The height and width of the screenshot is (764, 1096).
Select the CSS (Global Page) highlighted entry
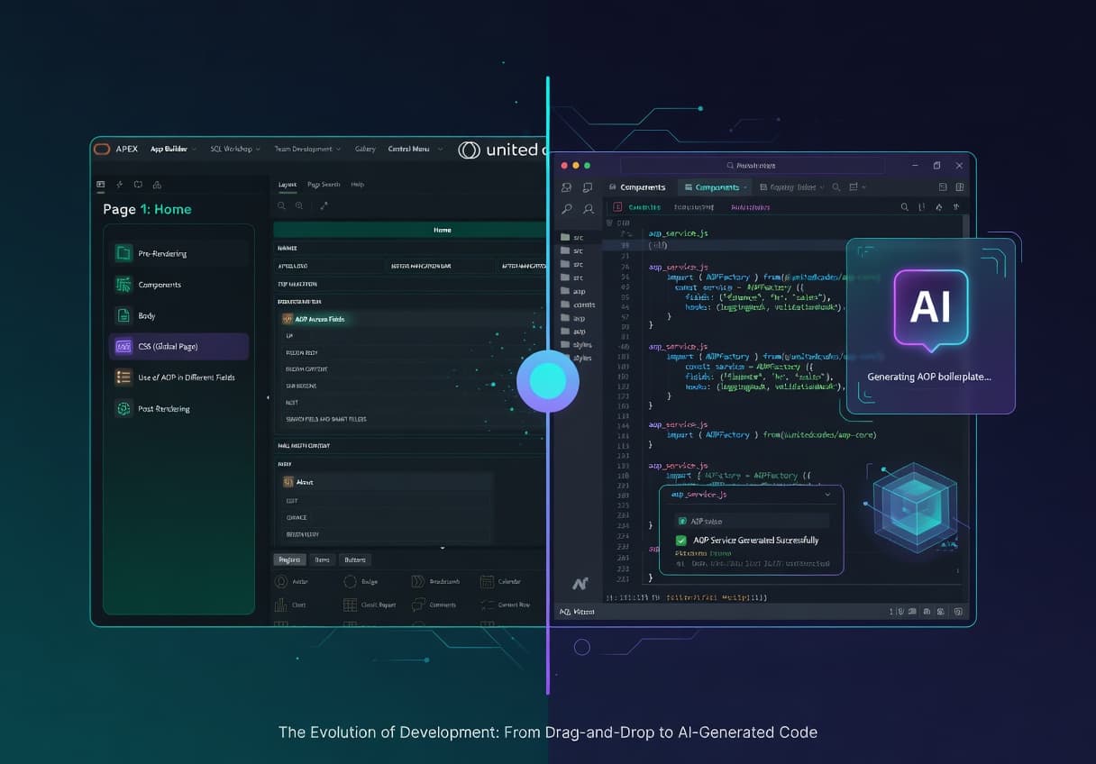point(178,346)
